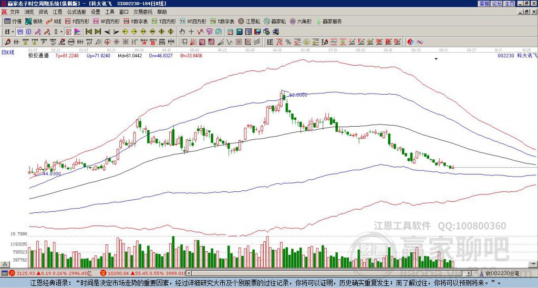Open the 公式选股 menu
This screenshot has height=288, width=538.
(x=77, y=12)
